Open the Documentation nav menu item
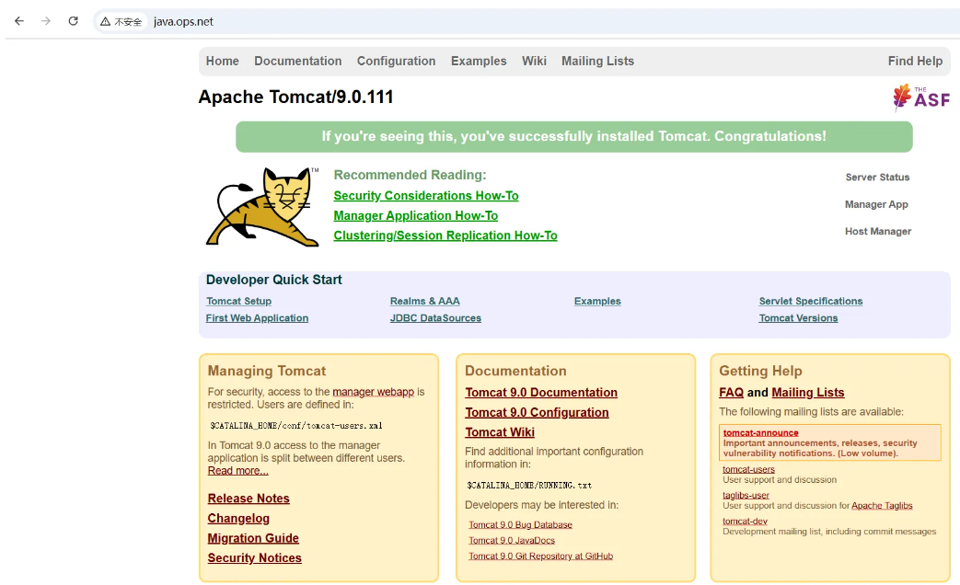Screen dimensions: 960x585 click(297, 61)
